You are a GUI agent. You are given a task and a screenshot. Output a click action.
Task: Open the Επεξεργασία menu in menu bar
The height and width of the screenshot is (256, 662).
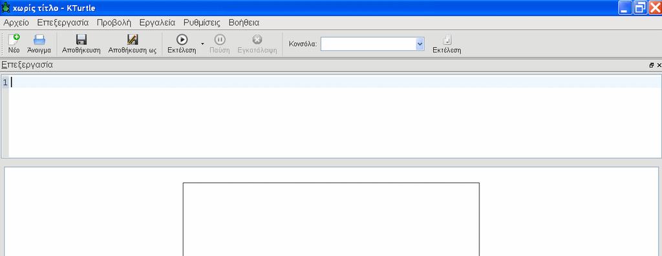point(63,23)
